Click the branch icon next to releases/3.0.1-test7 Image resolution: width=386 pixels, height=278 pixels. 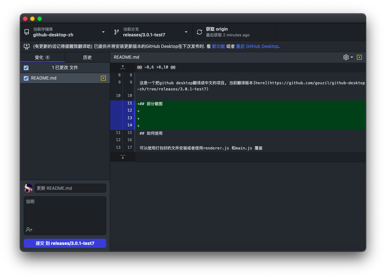117,32
